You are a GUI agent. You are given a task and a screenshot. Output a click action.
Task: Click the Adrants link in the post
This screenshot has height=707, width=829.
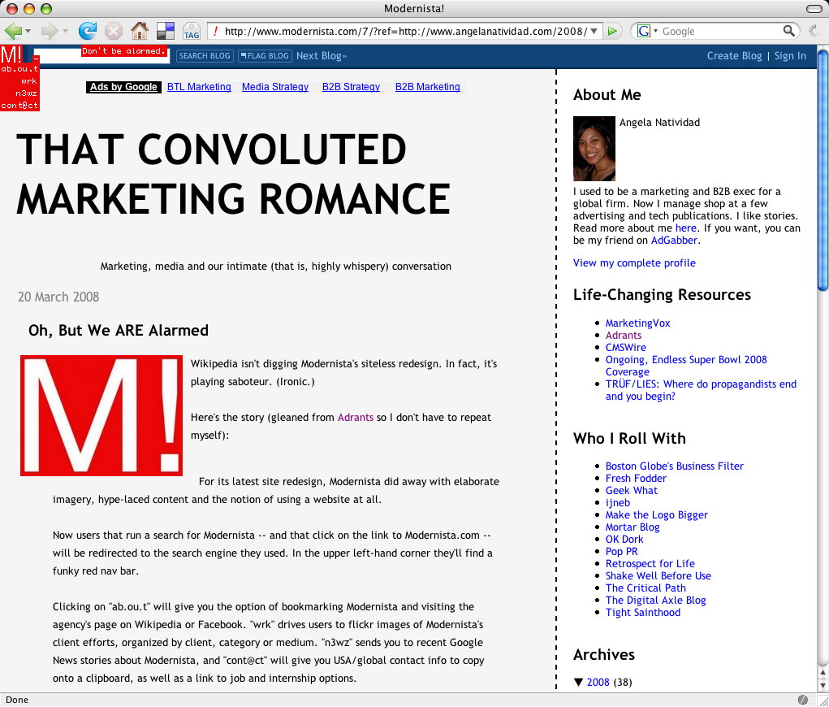[x=356, y=417]
